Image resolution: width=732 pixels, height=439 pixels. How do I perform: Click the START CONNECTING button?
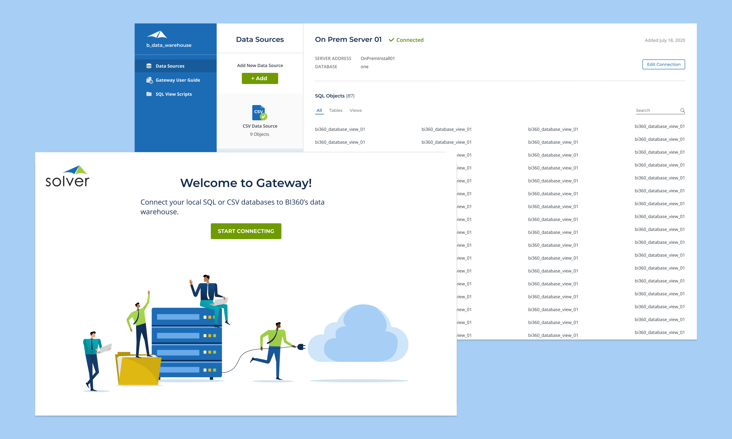tap(246, 231)
